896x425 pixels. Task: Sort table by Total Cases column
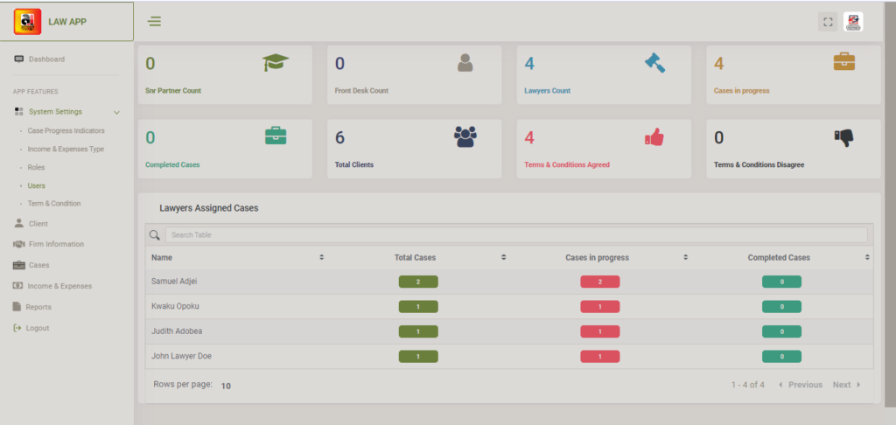503,258
